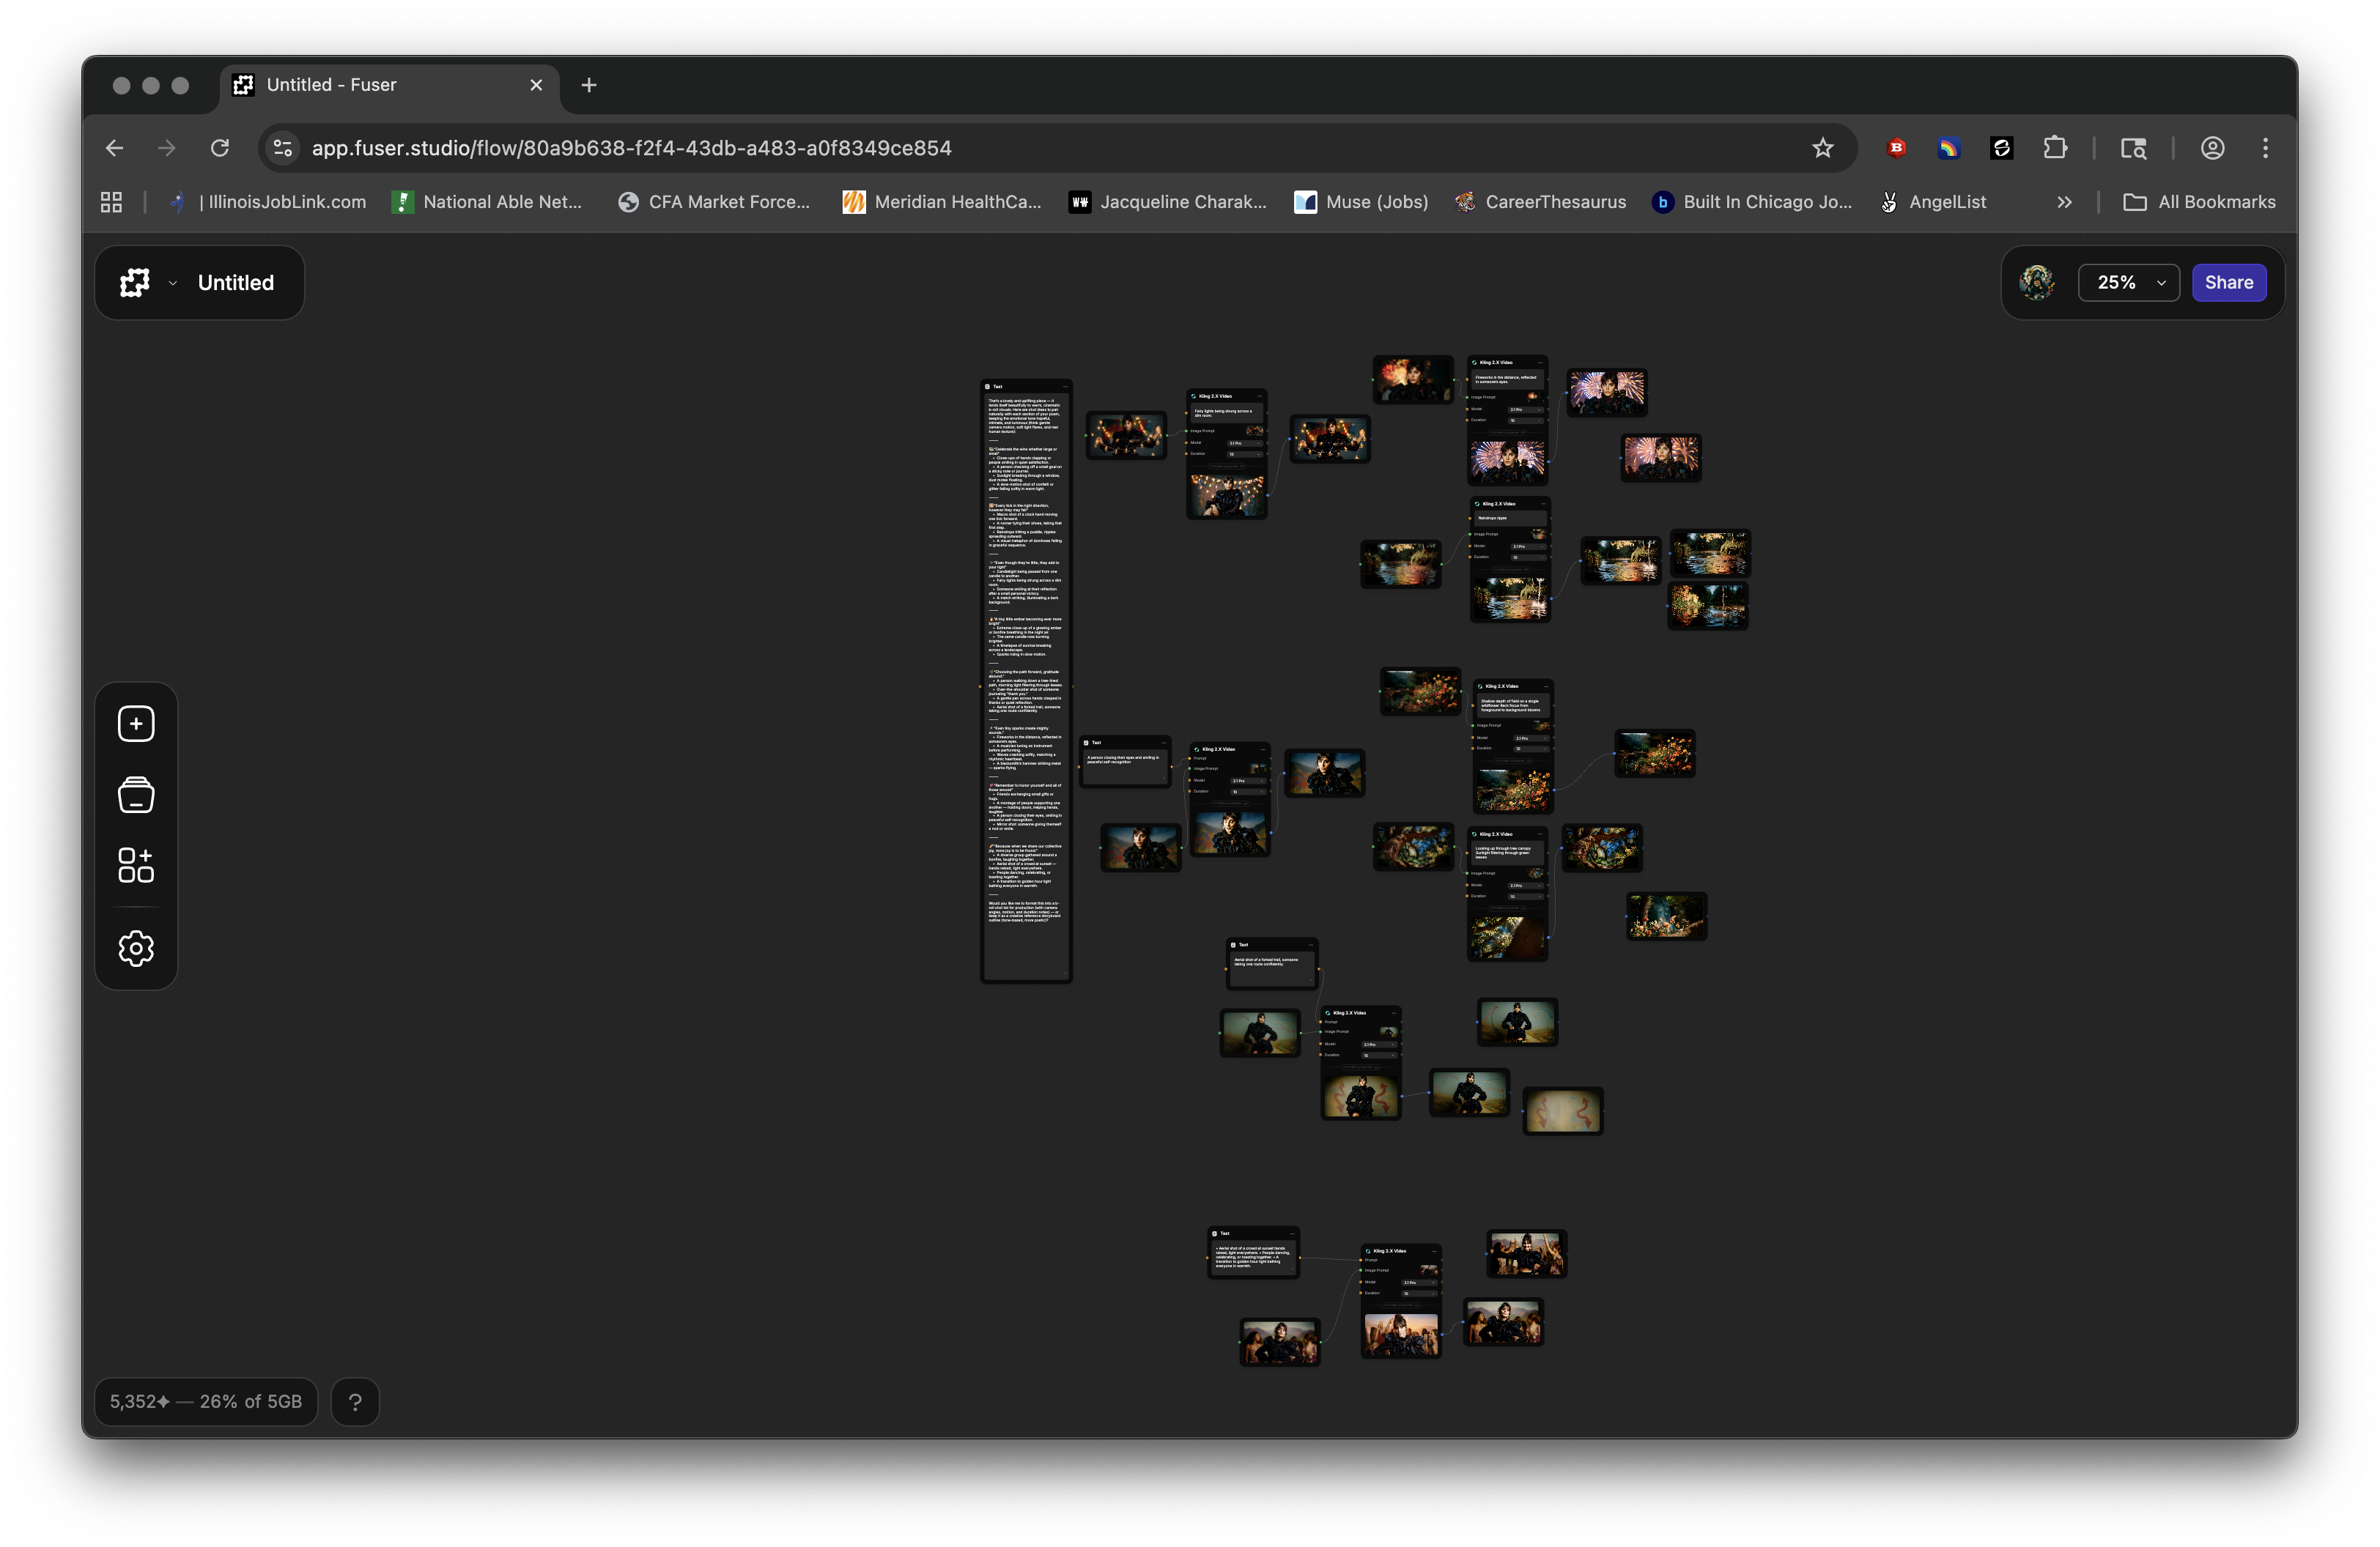Open settings gear in left sidebar

pyautogui.click(x=136, y=949)
